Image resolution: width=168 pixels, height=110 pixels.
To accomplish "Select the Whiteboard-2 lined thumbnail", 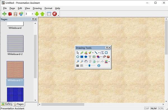I will (x=15, y=43).
